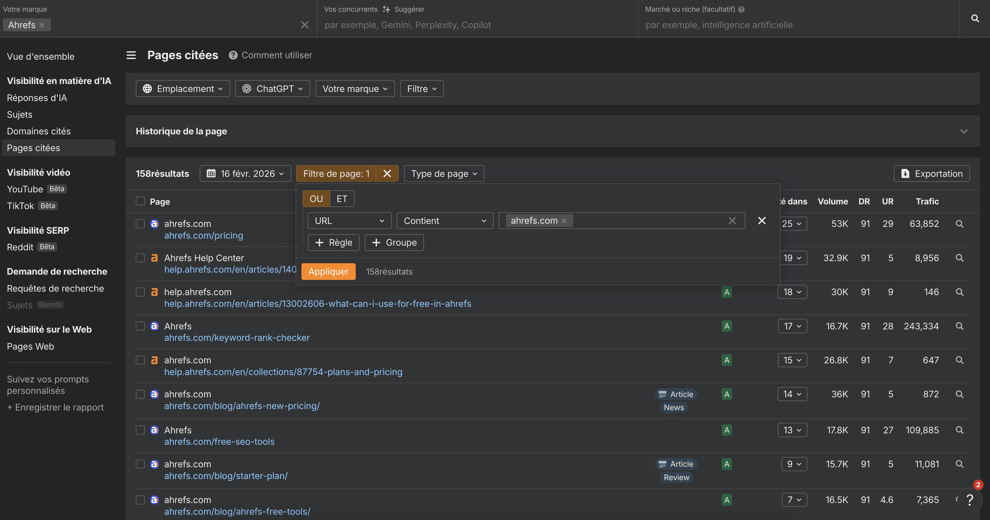990x520 pixels.
Task: Click the search magnifier icon top right
Action: [975, 18]
